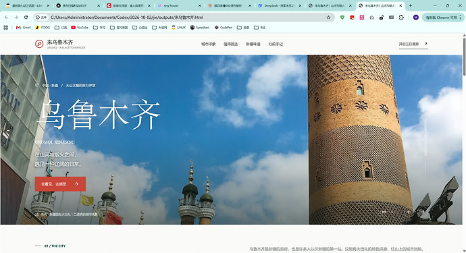Screen dimensions: 466x253
Task: Reload the page with the refresh icon
Action: 26,18
